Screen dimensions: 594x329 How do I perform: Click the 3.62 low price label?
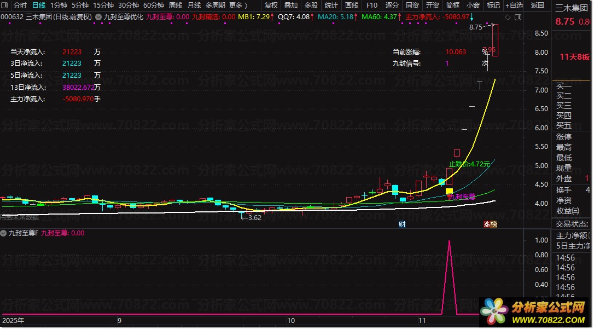(x=254, y=218)
